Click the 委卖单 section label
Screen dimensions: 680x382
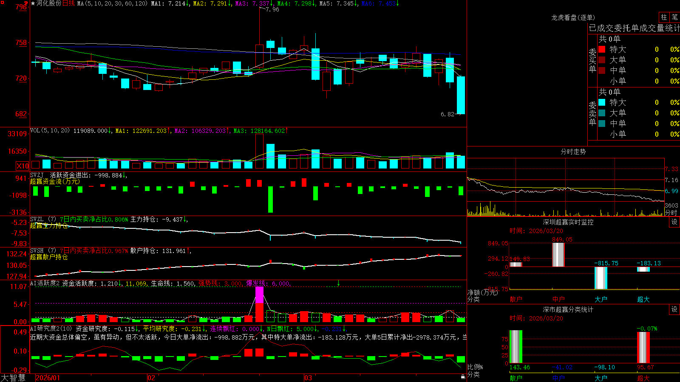[x=592, y=113]
